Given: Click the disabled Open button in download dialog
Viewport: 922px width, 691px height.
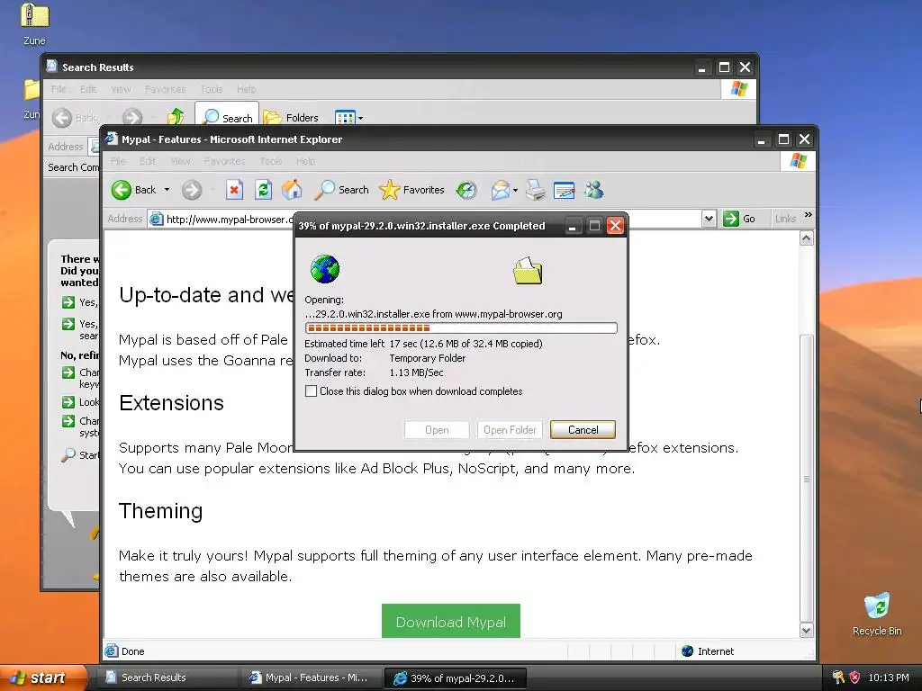Looking at the screenshot, I should (x=437, y=429).
